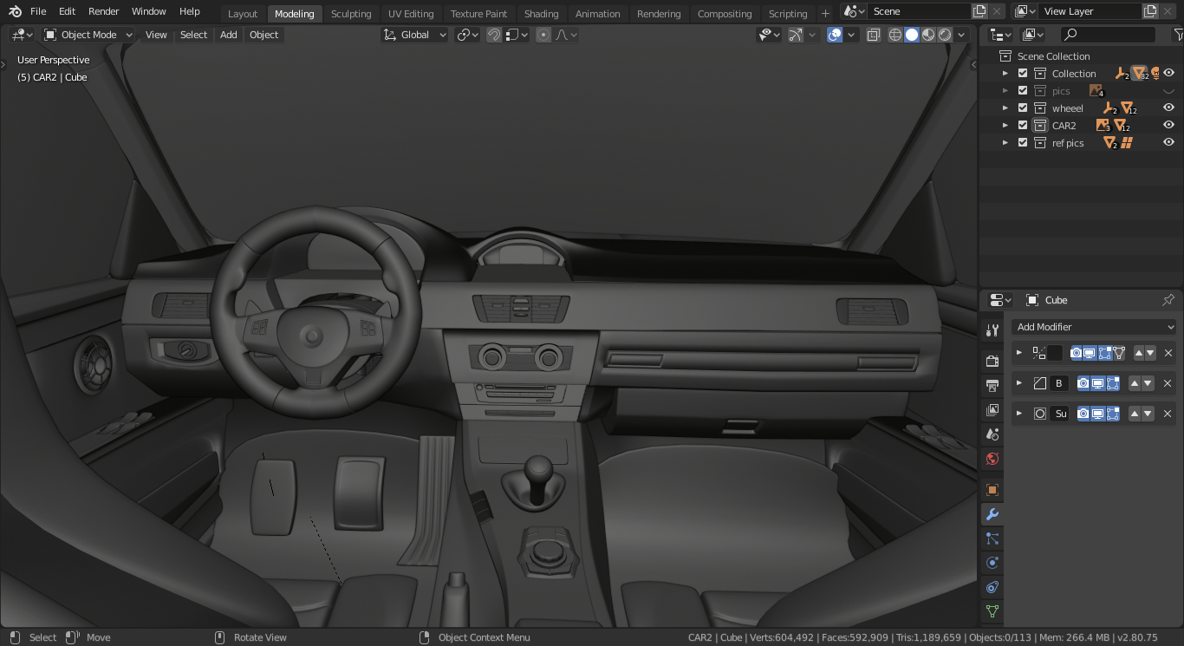The height and width of the screenshot is (646, 1184).
Task: Open the Render menu in the top bar
Action: (103, 11)
